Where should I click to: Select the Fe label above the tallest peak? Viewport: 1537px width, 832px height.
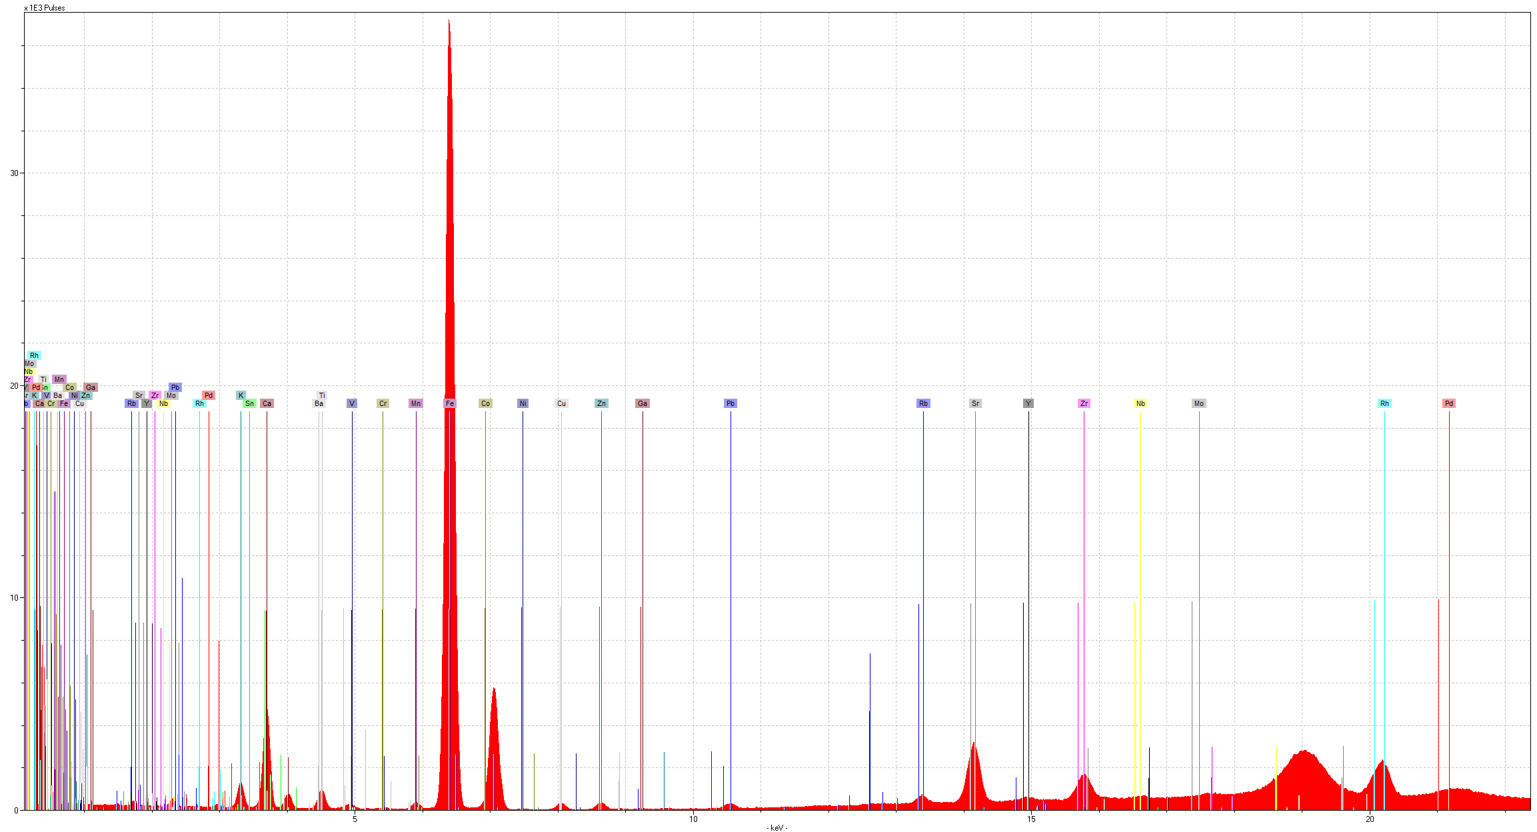point(450,403)
